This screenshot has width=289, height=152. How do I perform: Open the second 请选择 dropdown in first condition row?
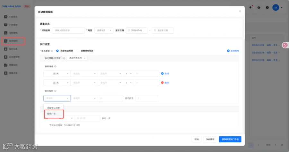pyautogui.click(x=110, y=74)
